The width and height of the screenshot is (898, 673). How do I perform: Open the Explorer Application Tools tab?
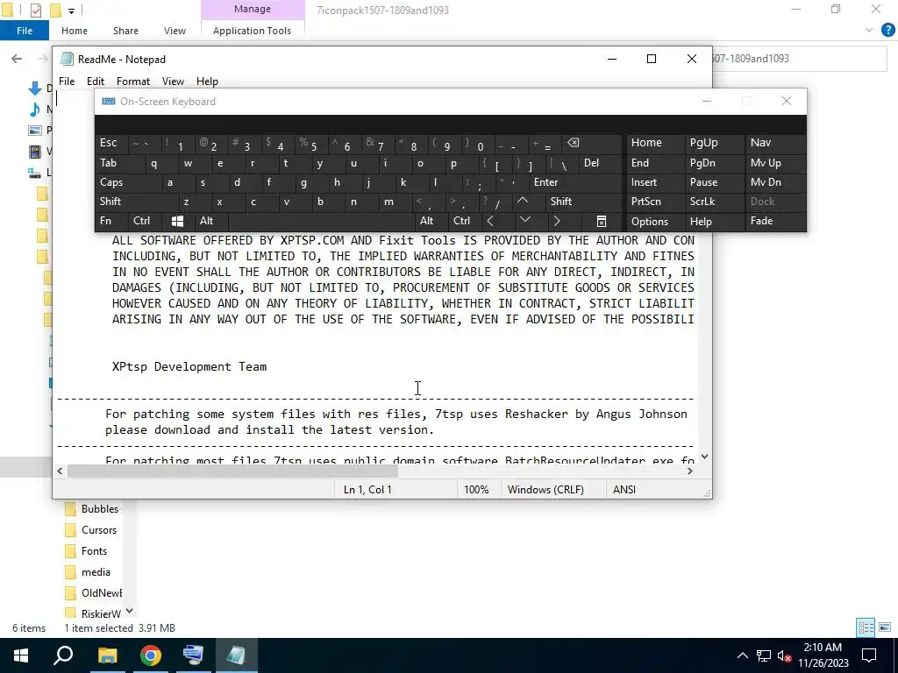pos(252,31)
